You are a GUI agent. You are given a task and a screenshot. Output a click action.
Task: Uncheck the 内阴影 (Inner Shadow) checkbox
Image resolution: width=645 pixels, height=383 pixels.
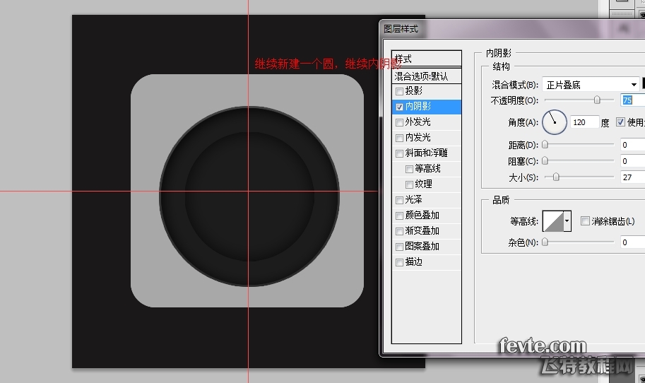pyautogui.click(x=400, y=107)
